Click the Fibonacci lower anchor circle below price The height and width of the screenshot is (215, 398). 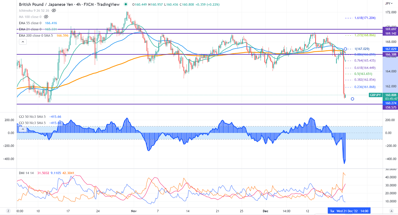tap(352, 99)
